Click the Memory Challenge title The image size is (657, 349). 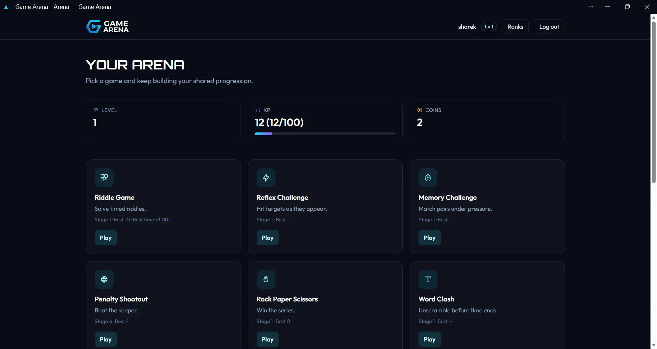pyautogui.click(x=447, y=197)
